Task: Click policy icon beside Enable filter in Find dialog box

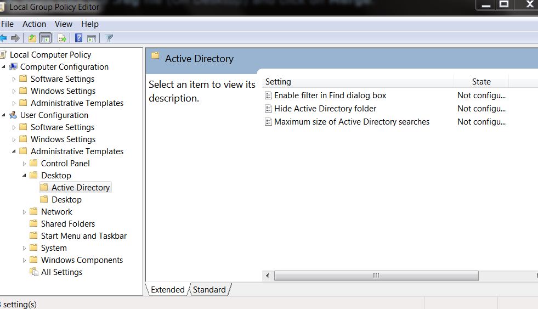Action: point(268,95)
